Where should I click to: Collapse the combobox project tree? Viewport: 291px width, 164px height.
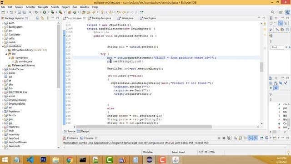pyautogui.click(x=3, y=46)
